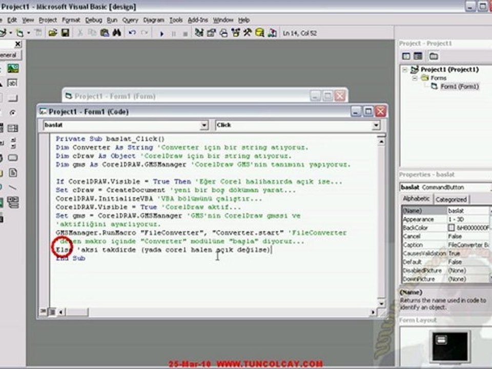Viewport: 492px width, 369px height.
Task: Click the BackColor color swatch
Action: [x=451, y=228]
